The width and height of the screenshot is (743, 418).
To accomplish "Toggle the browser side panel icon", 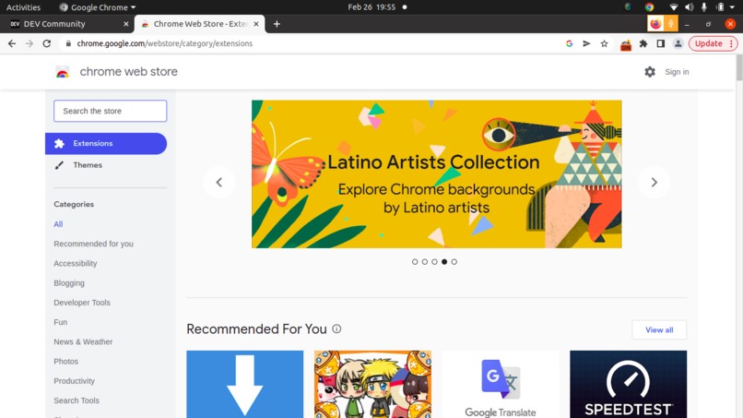I will [x=661, y=43].
